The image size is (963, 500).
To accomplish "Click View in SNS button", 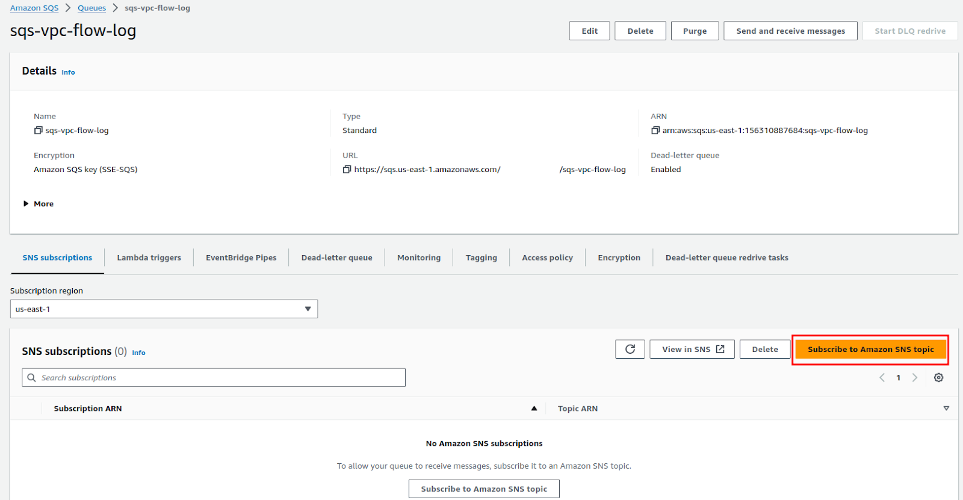I will (x=692, y=349).
